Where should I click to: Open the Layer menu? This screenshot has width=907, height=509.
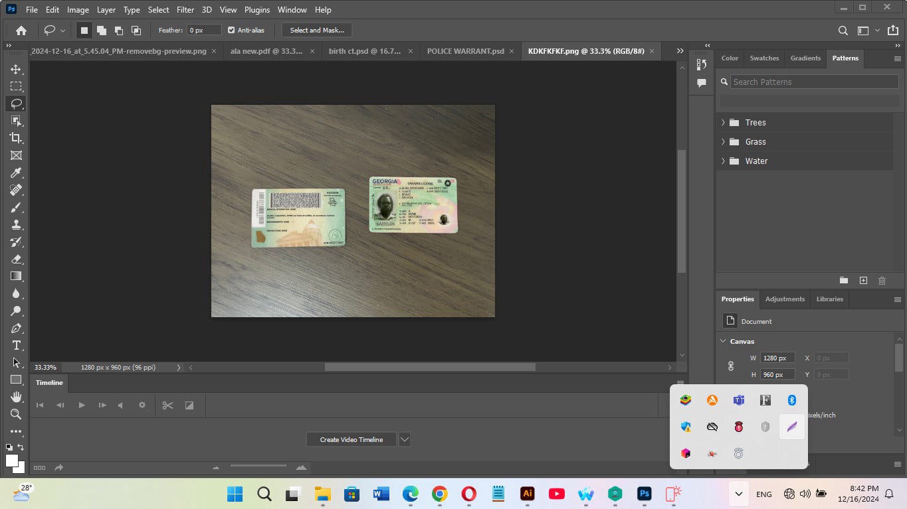coord(106,10)
